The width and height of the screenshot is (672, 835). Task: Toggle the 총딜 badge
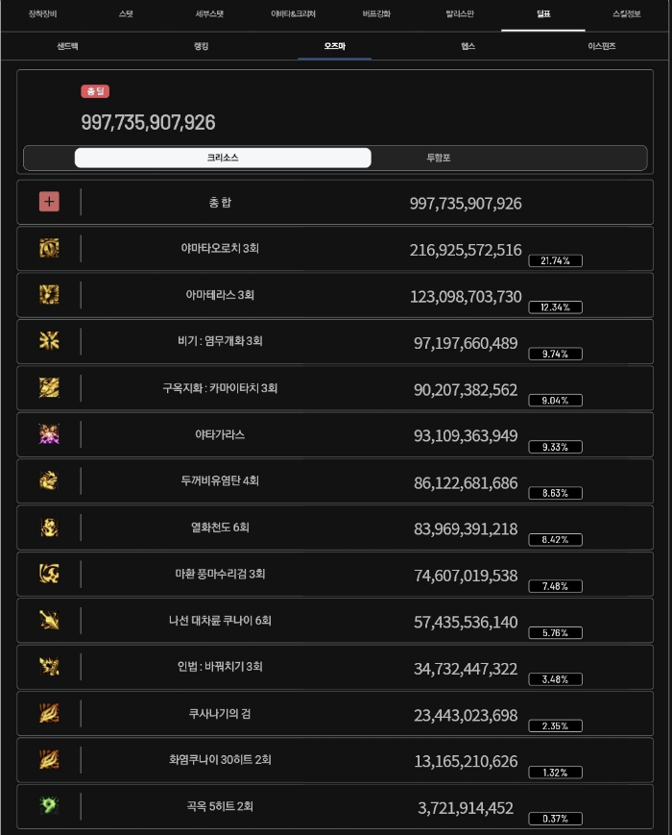pos(94,90)
